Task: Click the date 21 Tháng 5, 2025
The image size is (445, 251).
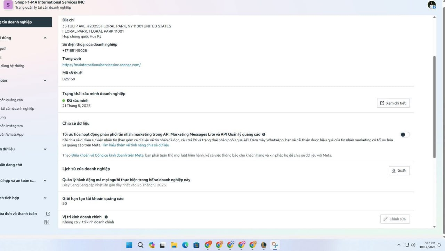Action: (x=76, y=106)
